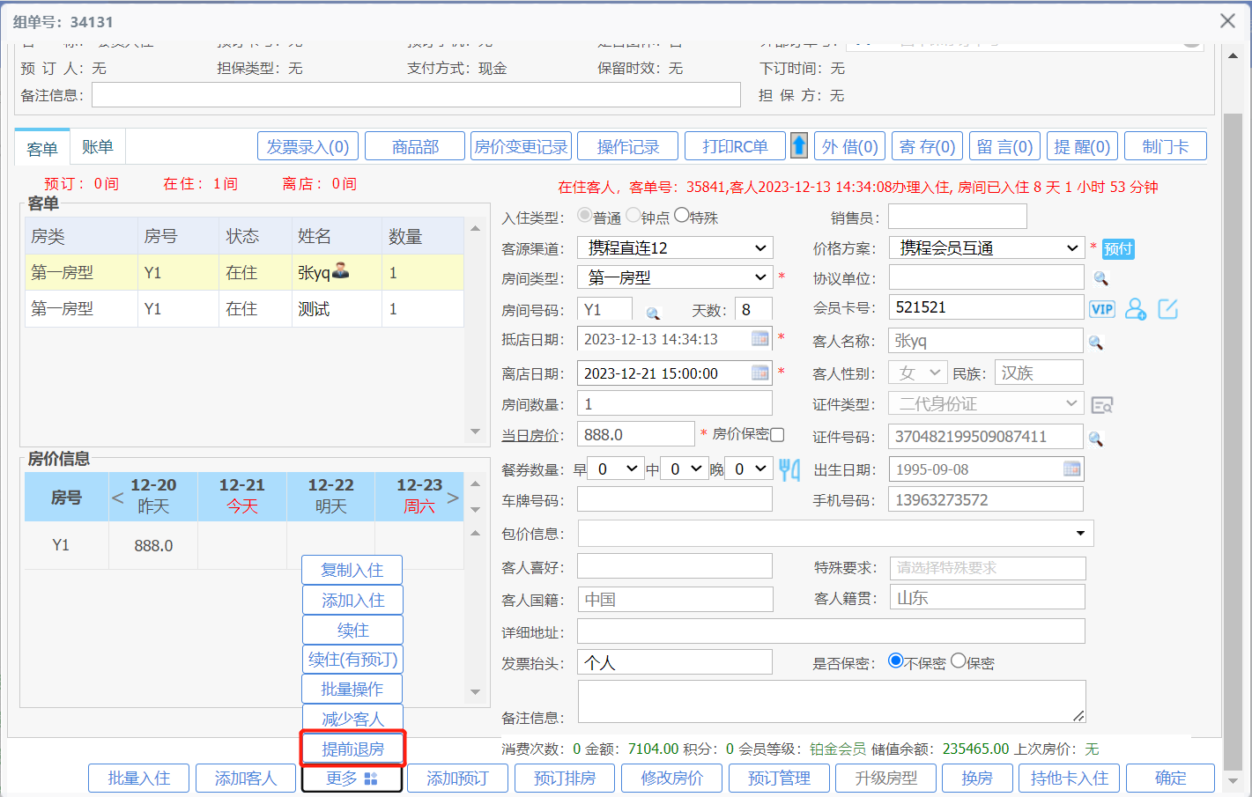Image resolution: width=1252 pixels, height=797 pixels.
Task: Choose 复制入住 from the more menu
Action: (x=352, y=570)
